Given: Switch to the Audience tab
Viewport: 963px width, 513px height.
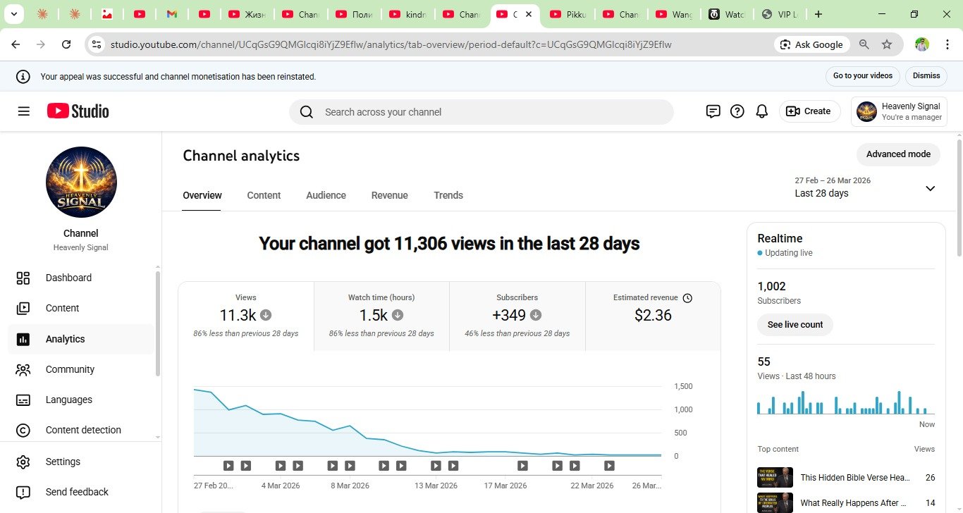Looking at the screenshot, I should [326, 195].
